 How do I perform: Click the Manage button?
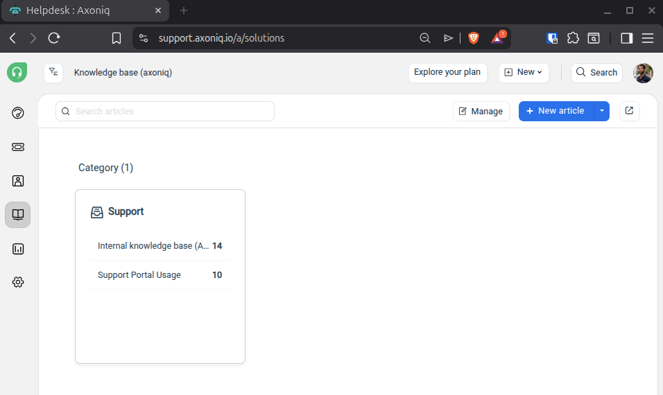coord(481,112)
